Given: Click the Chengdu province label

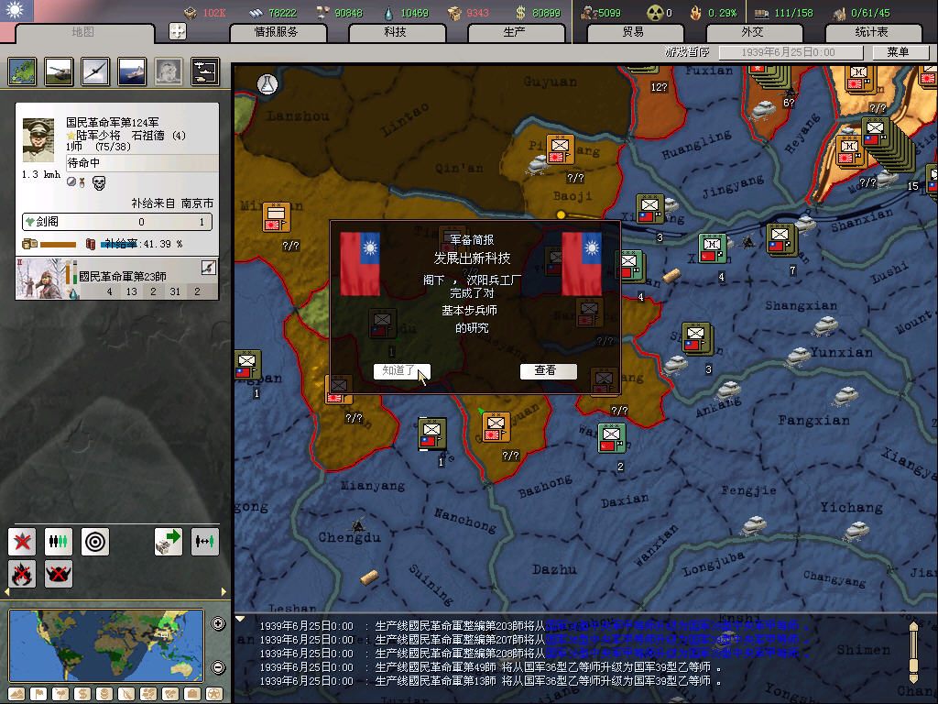Looking at the screenshot, I should 349,537.
